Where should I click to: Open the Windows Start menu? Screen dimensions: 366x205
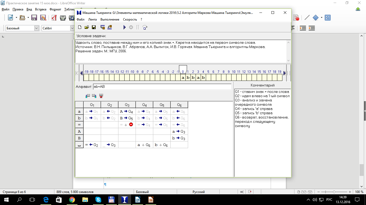(6, 200)
